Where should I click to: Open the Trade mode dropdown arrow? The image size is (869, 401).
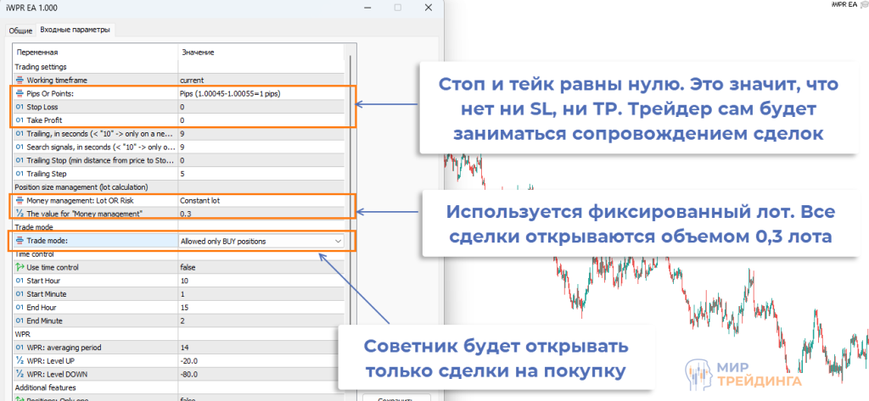click(x=339, y=242)
